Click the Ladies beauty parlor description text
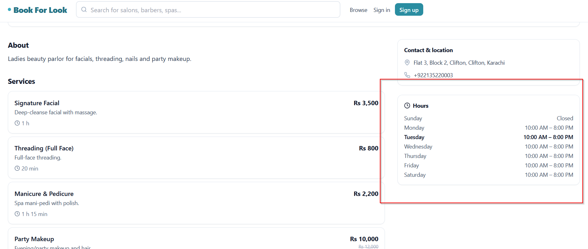588x249 pixels. click(x=99, y=59)
